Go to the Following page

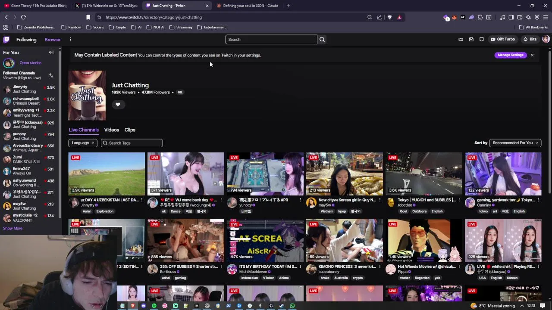coord(26,40)
